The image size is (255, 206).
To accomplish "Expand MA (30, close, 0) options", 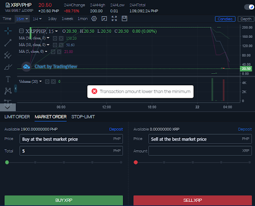I will pos(48,38).
